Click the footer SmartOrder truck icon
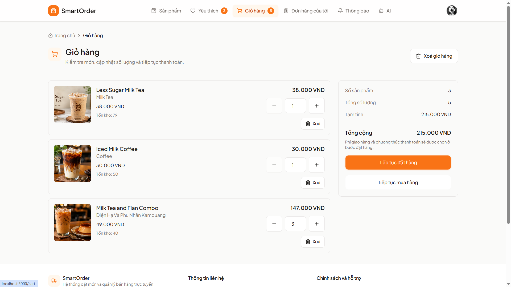The height and width of the screenshot is (287, 511). (54, 281)
